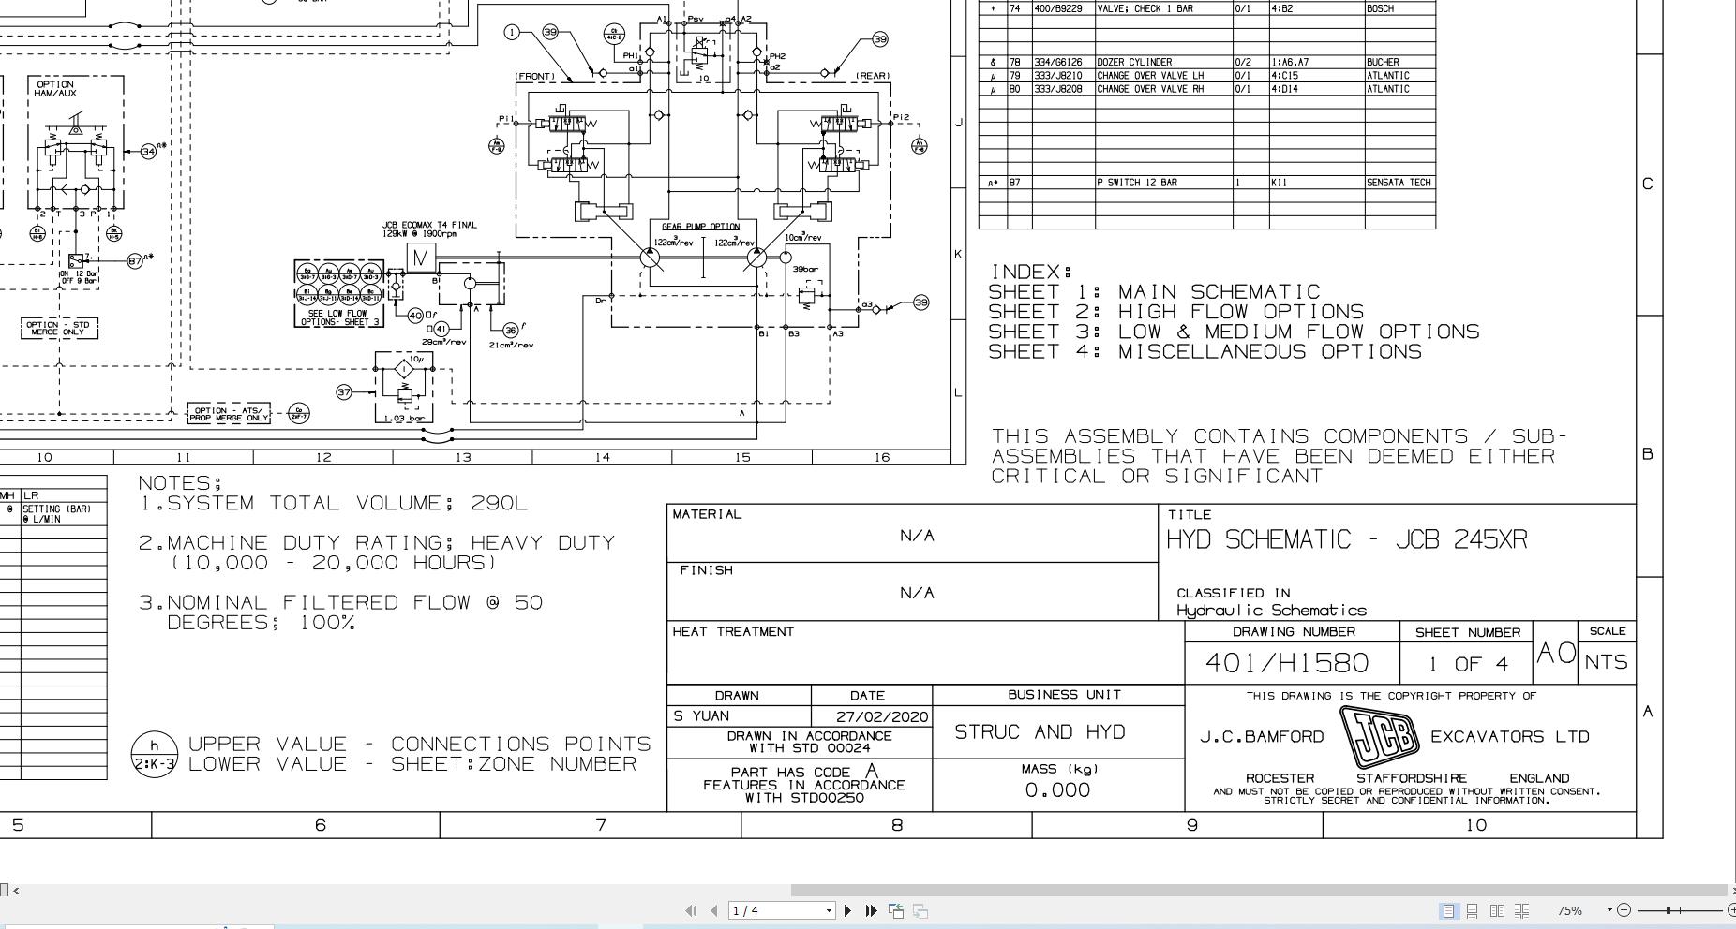Click the 0.000 mass value
The image size is (1736, 929).
tap(1057, 790)
